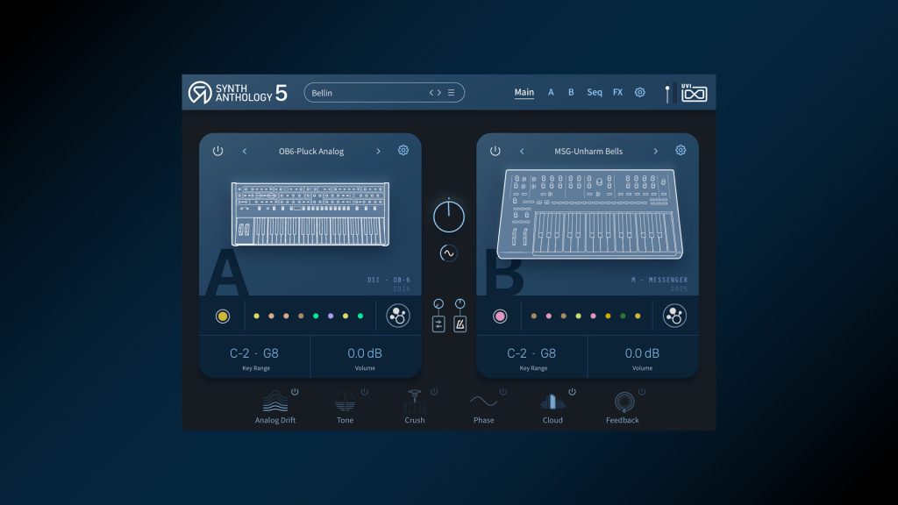The height and width of the screenshot is (505, 898).
Task: Switch to the A tab
Action: [x=551, y=92]
